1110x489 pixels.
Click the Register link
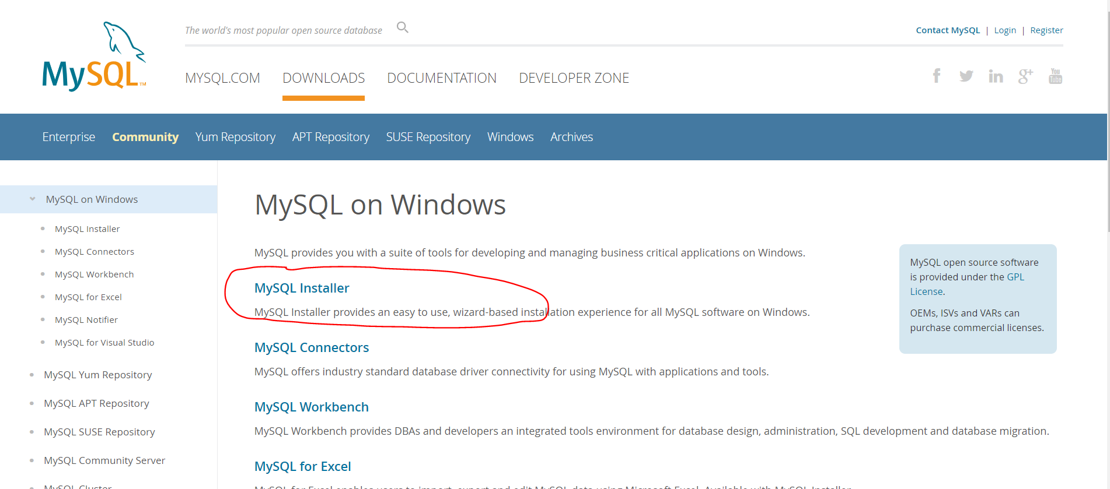1046,30
